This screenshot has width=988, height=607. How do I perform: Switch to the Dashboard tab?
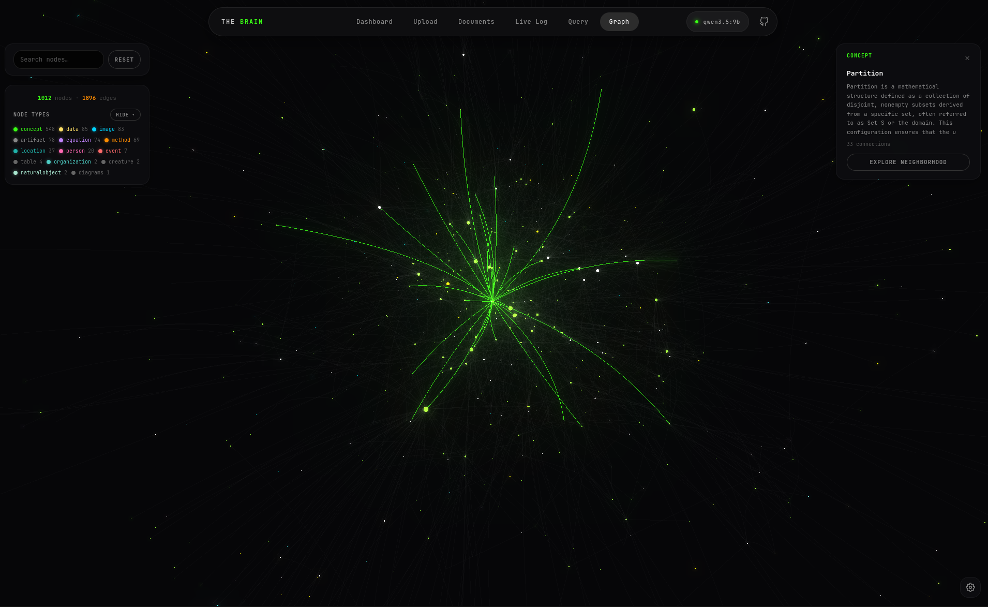point(374,22)
